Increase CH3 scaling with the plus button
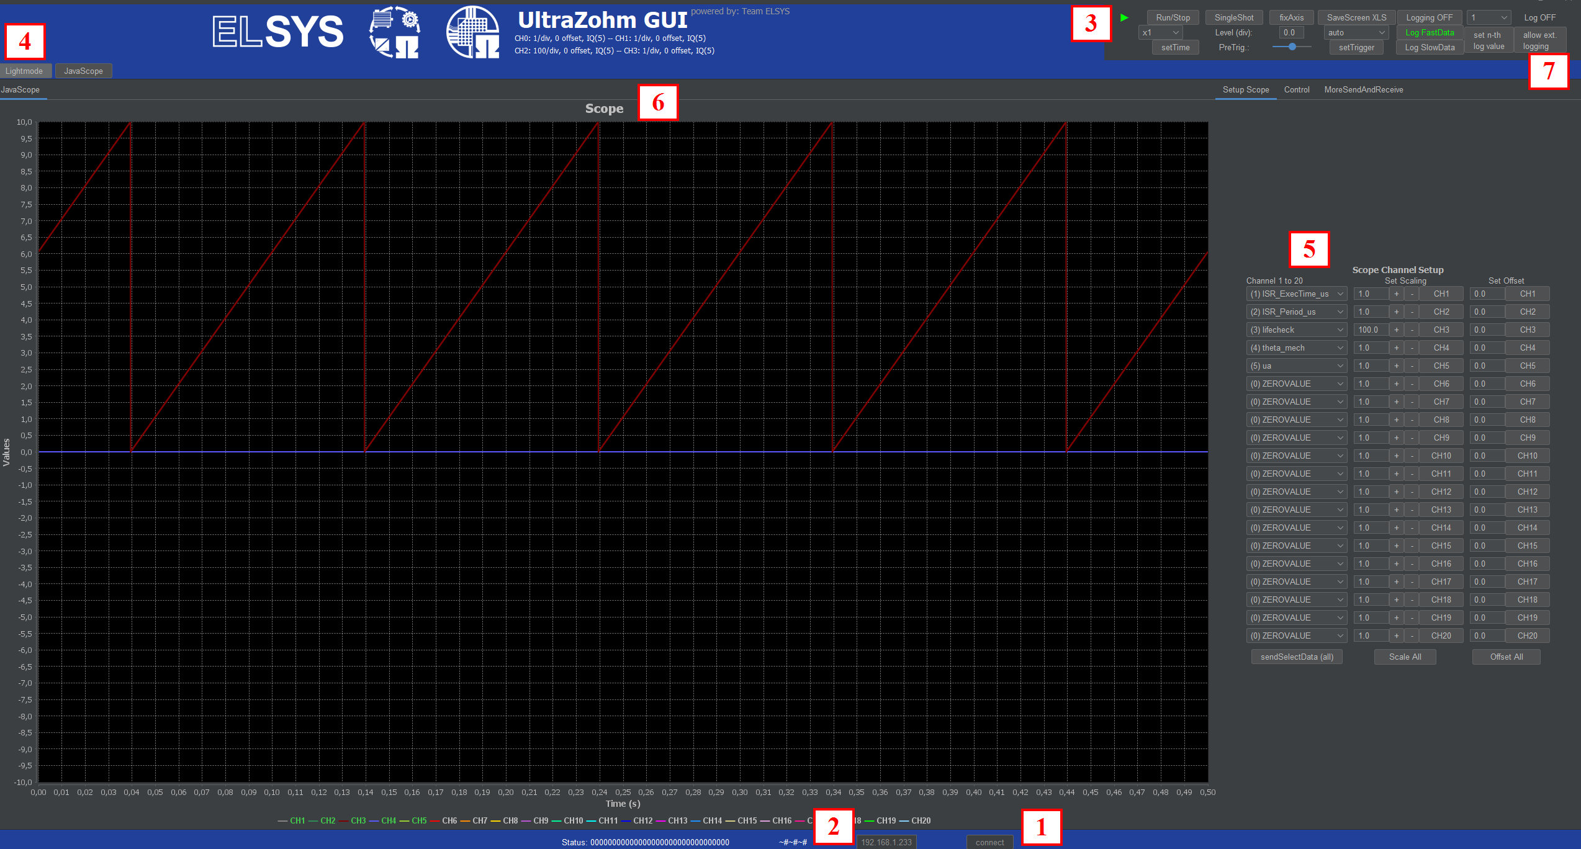This screenshot has height=849, width=1581. [1396, 330]
